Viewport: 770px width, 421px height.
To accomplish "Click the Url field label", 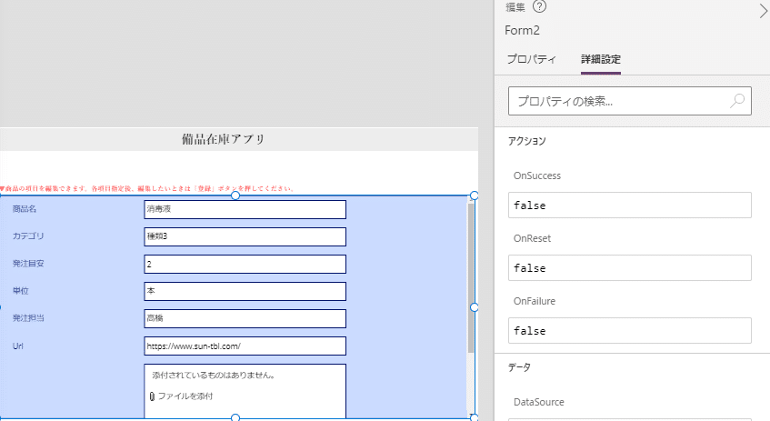I will 17,346.
